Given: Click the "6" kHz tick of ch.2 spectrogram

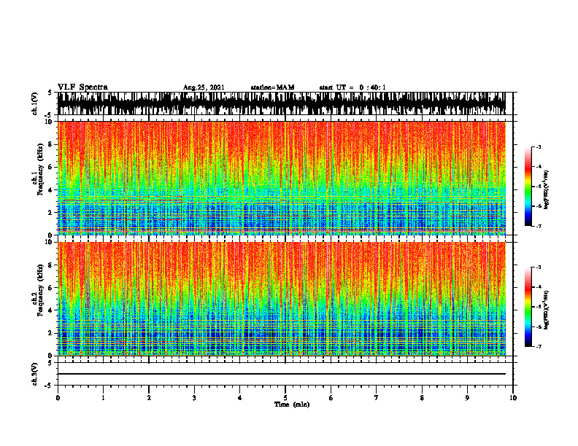Looking at the screenshot, I should [51, 288].
